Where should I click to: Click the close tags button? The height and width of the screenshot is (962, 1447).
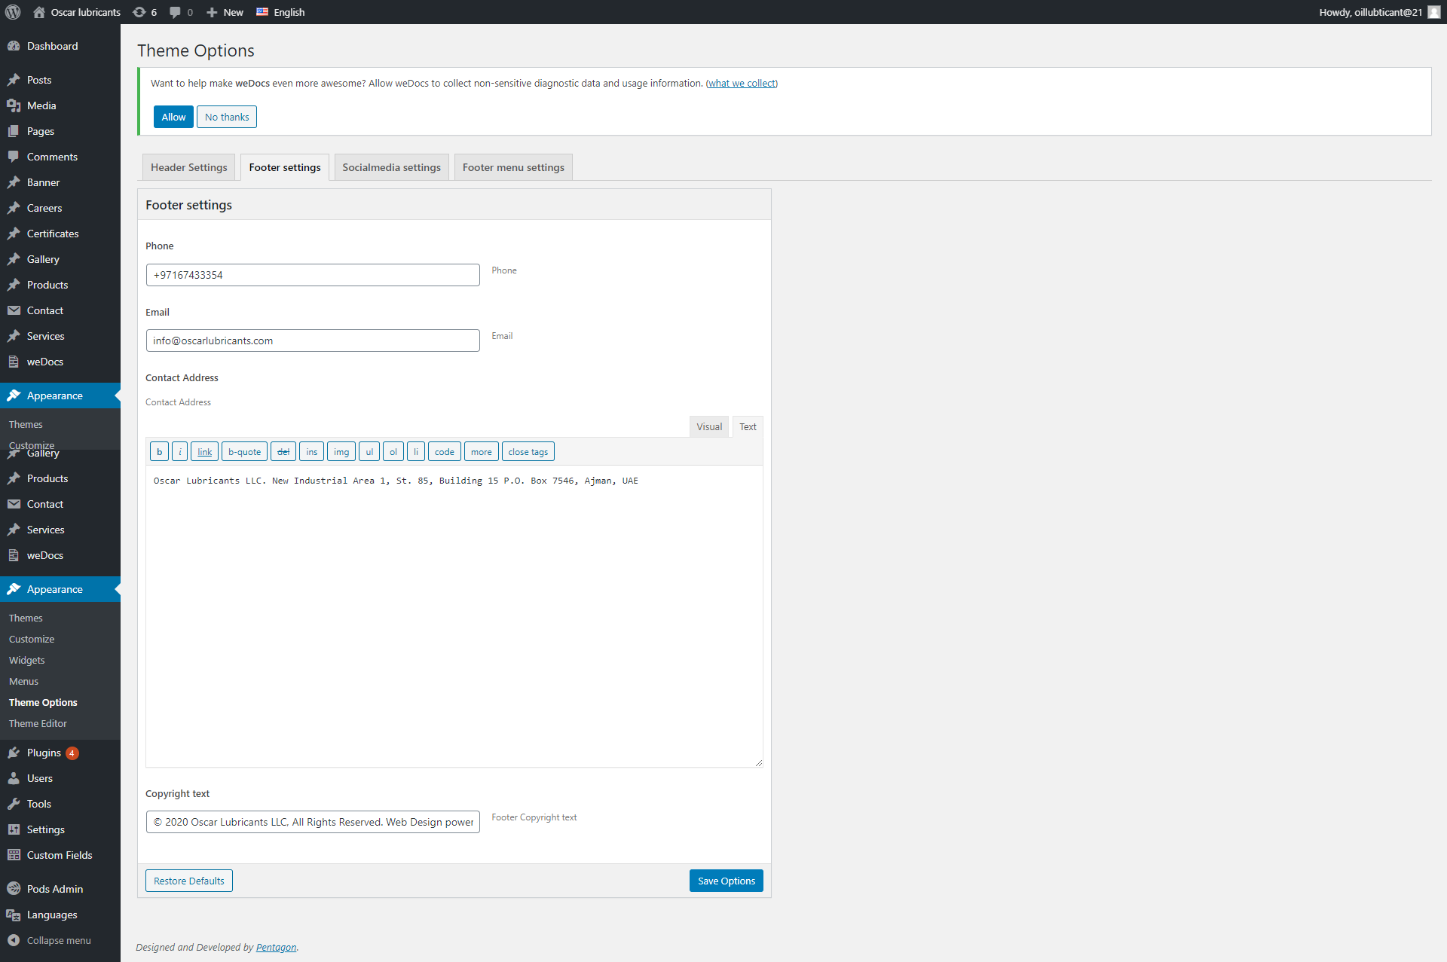pos(528,451)
